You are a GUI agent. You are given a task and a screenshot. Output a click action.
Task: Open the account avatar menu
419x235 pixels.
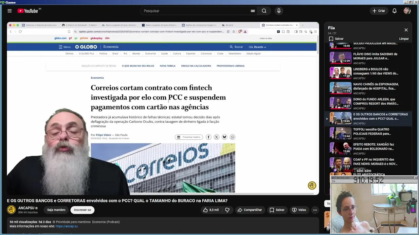407,11
